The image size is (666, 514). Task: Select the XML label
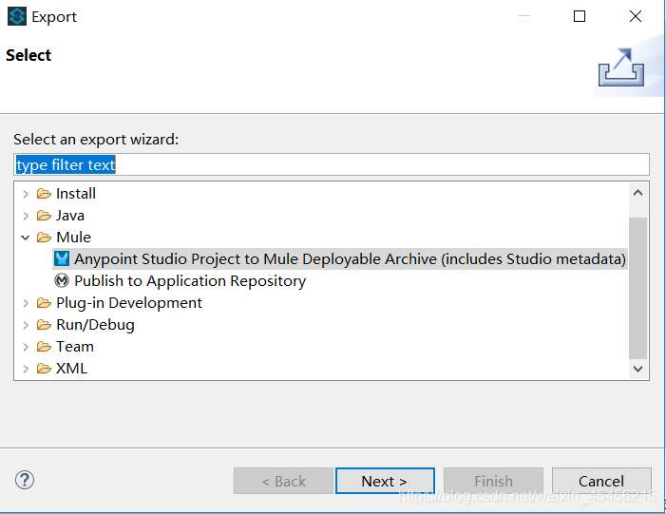pyautogui.click(x=72, y=369)
